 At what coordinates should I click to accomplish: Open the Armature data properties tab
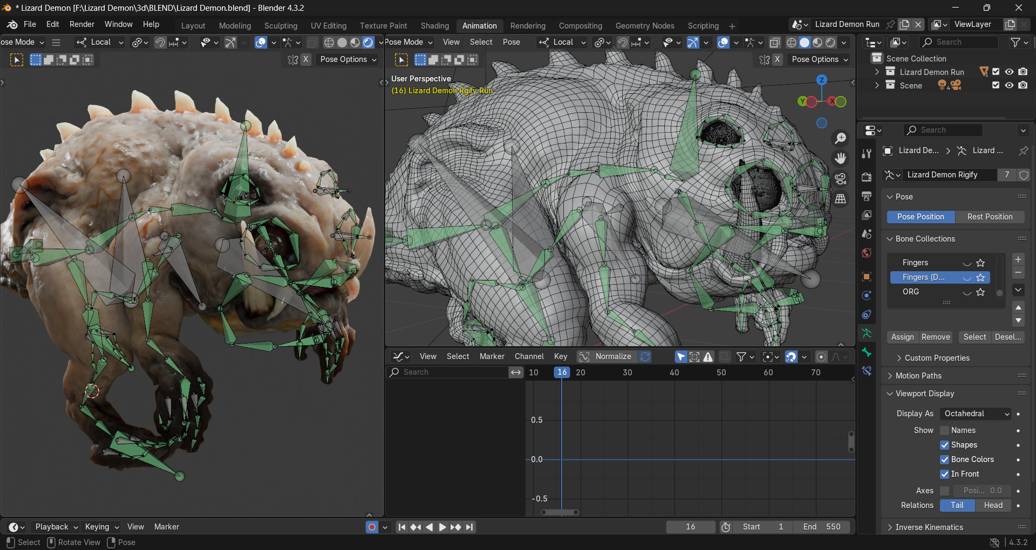pos(867,333)
